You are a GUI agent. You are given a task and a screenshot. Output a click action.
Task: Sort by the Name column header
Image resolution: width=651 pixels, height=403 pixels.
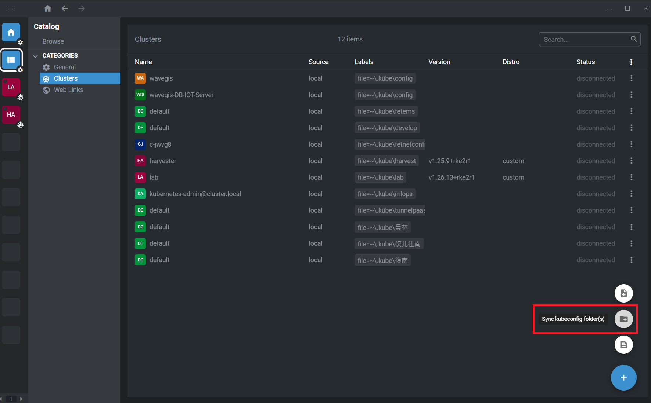pyautogui.click(x=143, y=62)
